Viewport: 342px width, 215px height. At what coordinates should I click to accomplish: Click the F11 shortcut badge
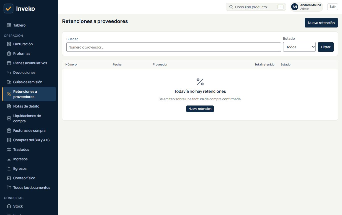coord(280,7)
